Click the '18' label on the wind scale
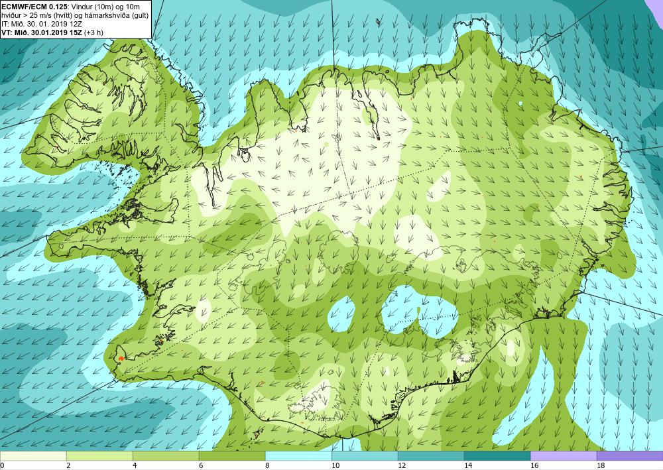 point(601,465)
